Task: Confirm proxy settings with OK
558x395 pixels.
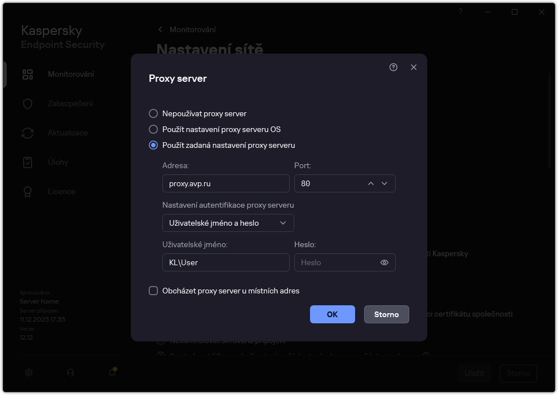Action: point(332,314)
